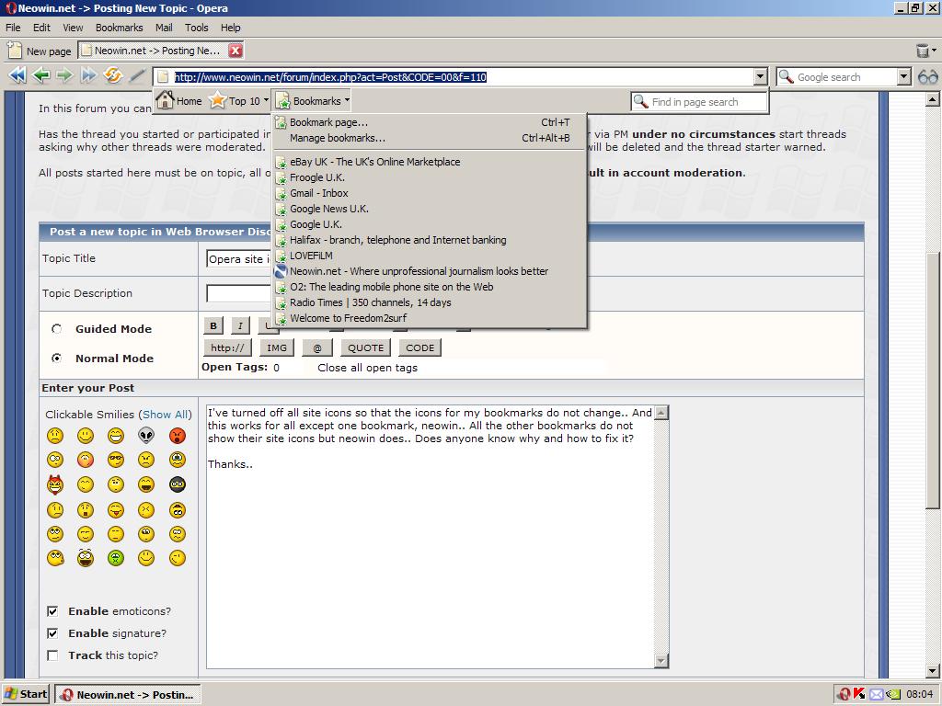Go back with the green Back arrow
Viewport: 942px width, 706px height.
(40, 75)
